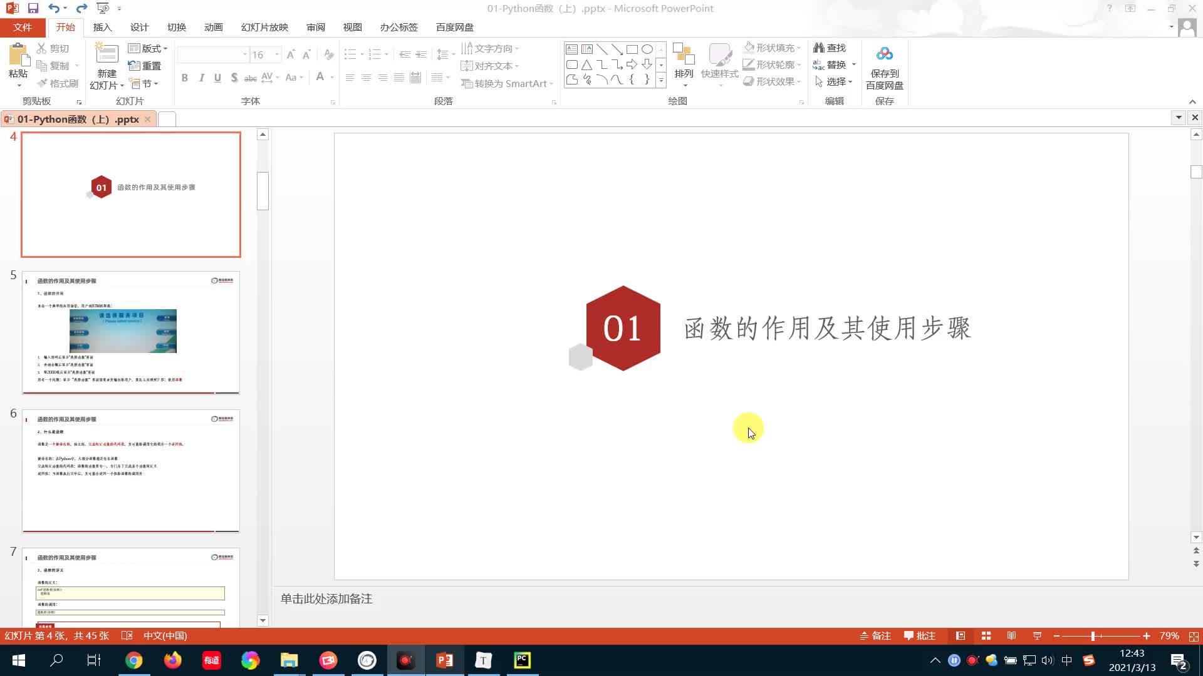Click Find (查找) binoculars icon
This screenshot has height=676, width=1203.
[x=818, y=48]
